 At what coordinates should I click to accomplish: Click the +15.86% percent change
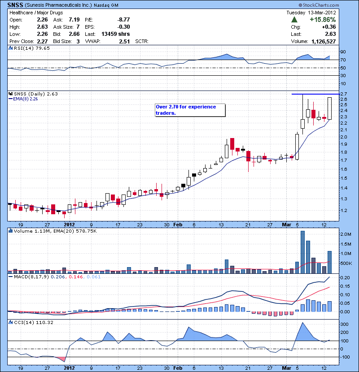(x=323, y=19)
